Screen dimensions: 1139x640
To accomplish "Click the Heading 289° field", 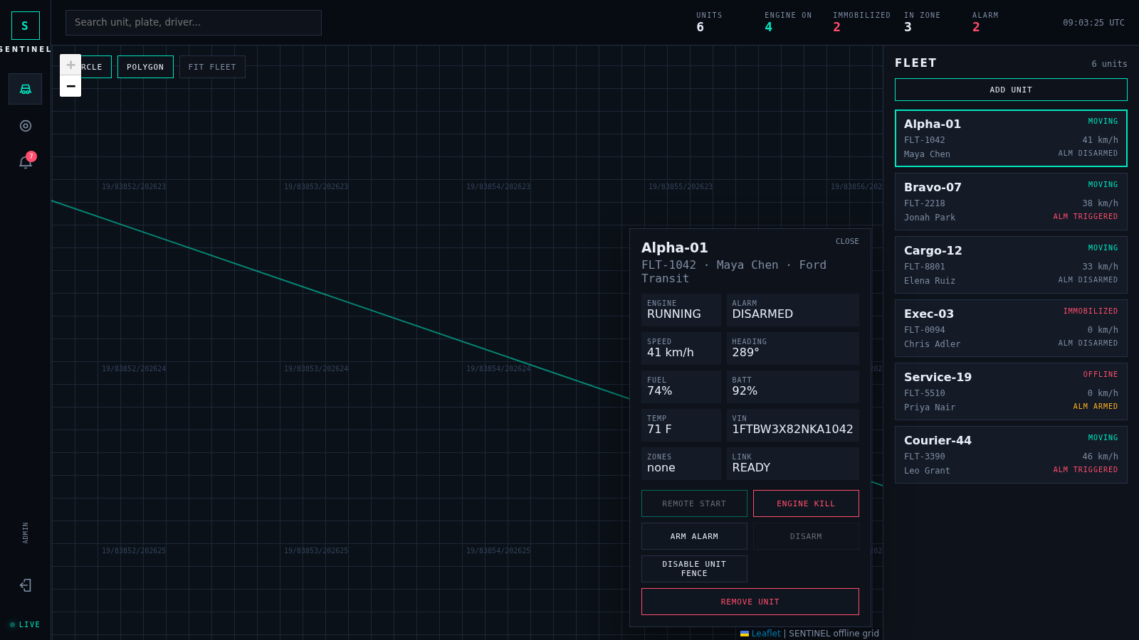I will click(793, 348).
